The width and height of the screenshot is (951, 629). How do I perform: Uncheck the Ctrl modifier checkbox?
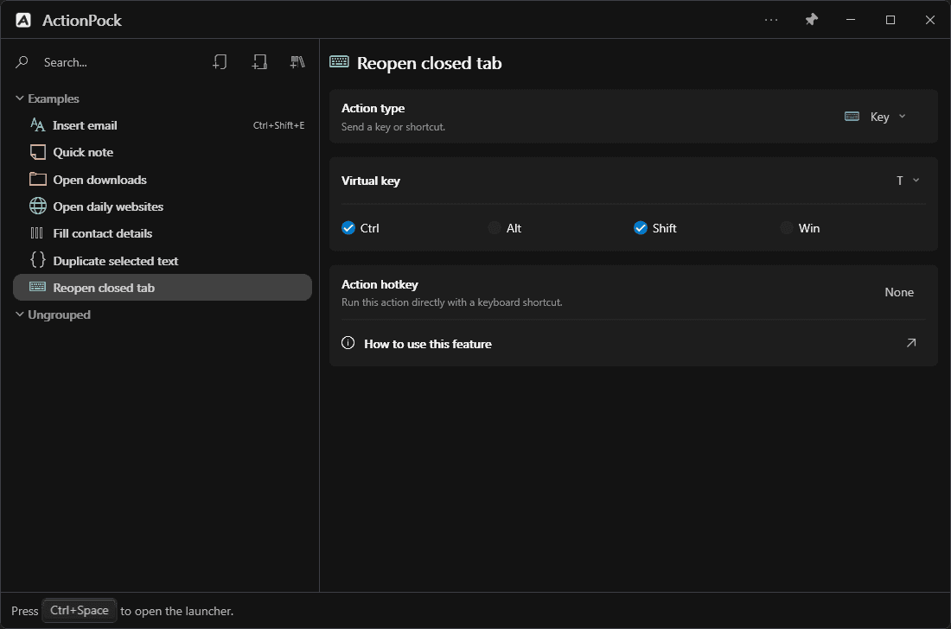348,228
